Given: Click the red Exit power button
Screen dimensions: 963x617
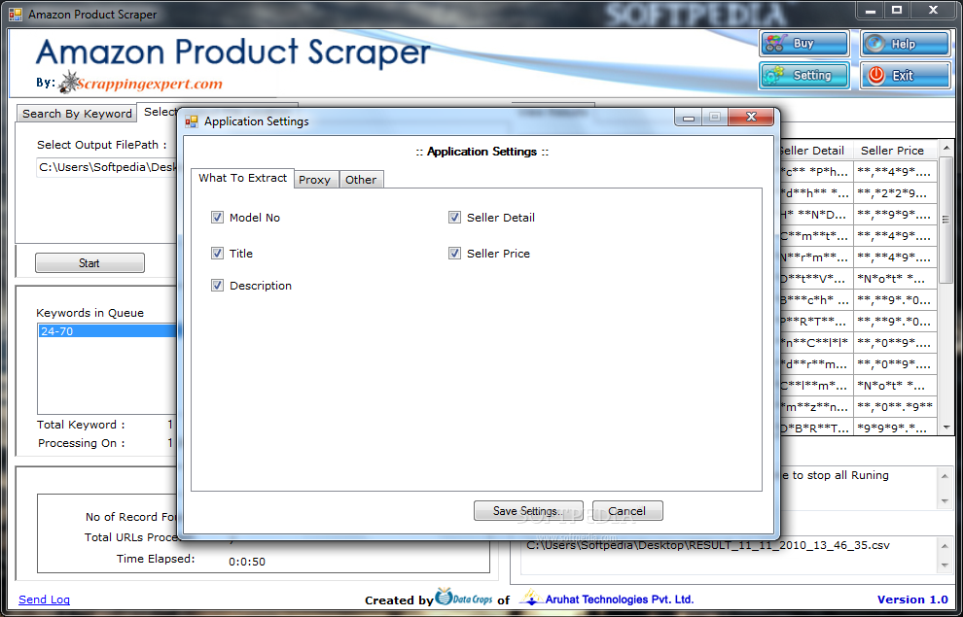Looking at the screenshot, I should (905, 76).
